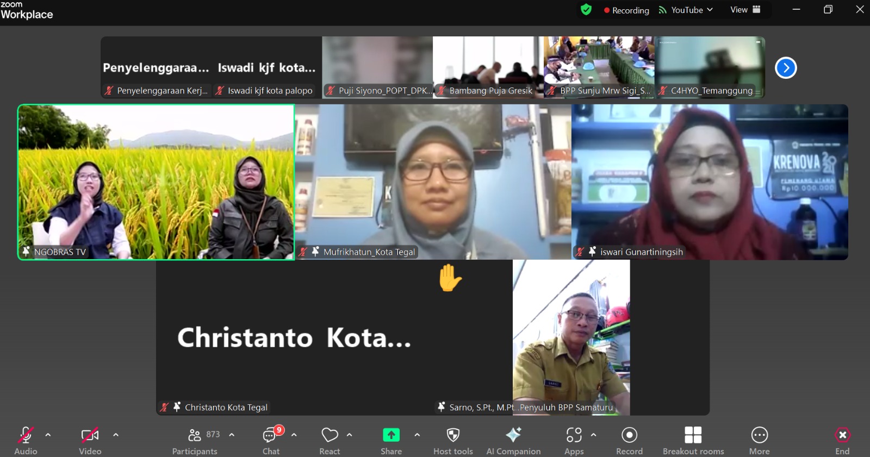Viewport: 870px width, 457px height.
Task: Start video with the camera icon
Action: click(x=90, y=435)
